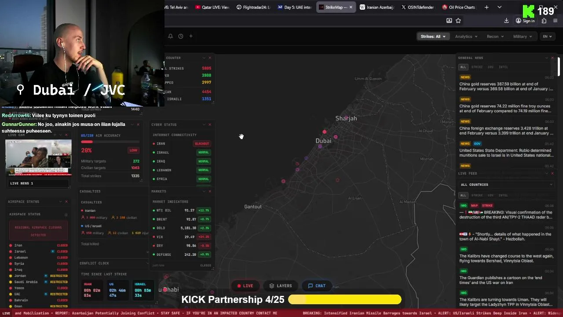Click the Regional Airspace Closure alert box
This screenshot has width=563, height=317.
[38, 231]
